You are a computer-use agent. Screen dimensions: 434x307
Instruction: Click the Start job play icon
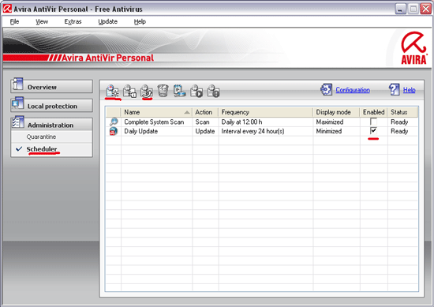coord(196,91)
